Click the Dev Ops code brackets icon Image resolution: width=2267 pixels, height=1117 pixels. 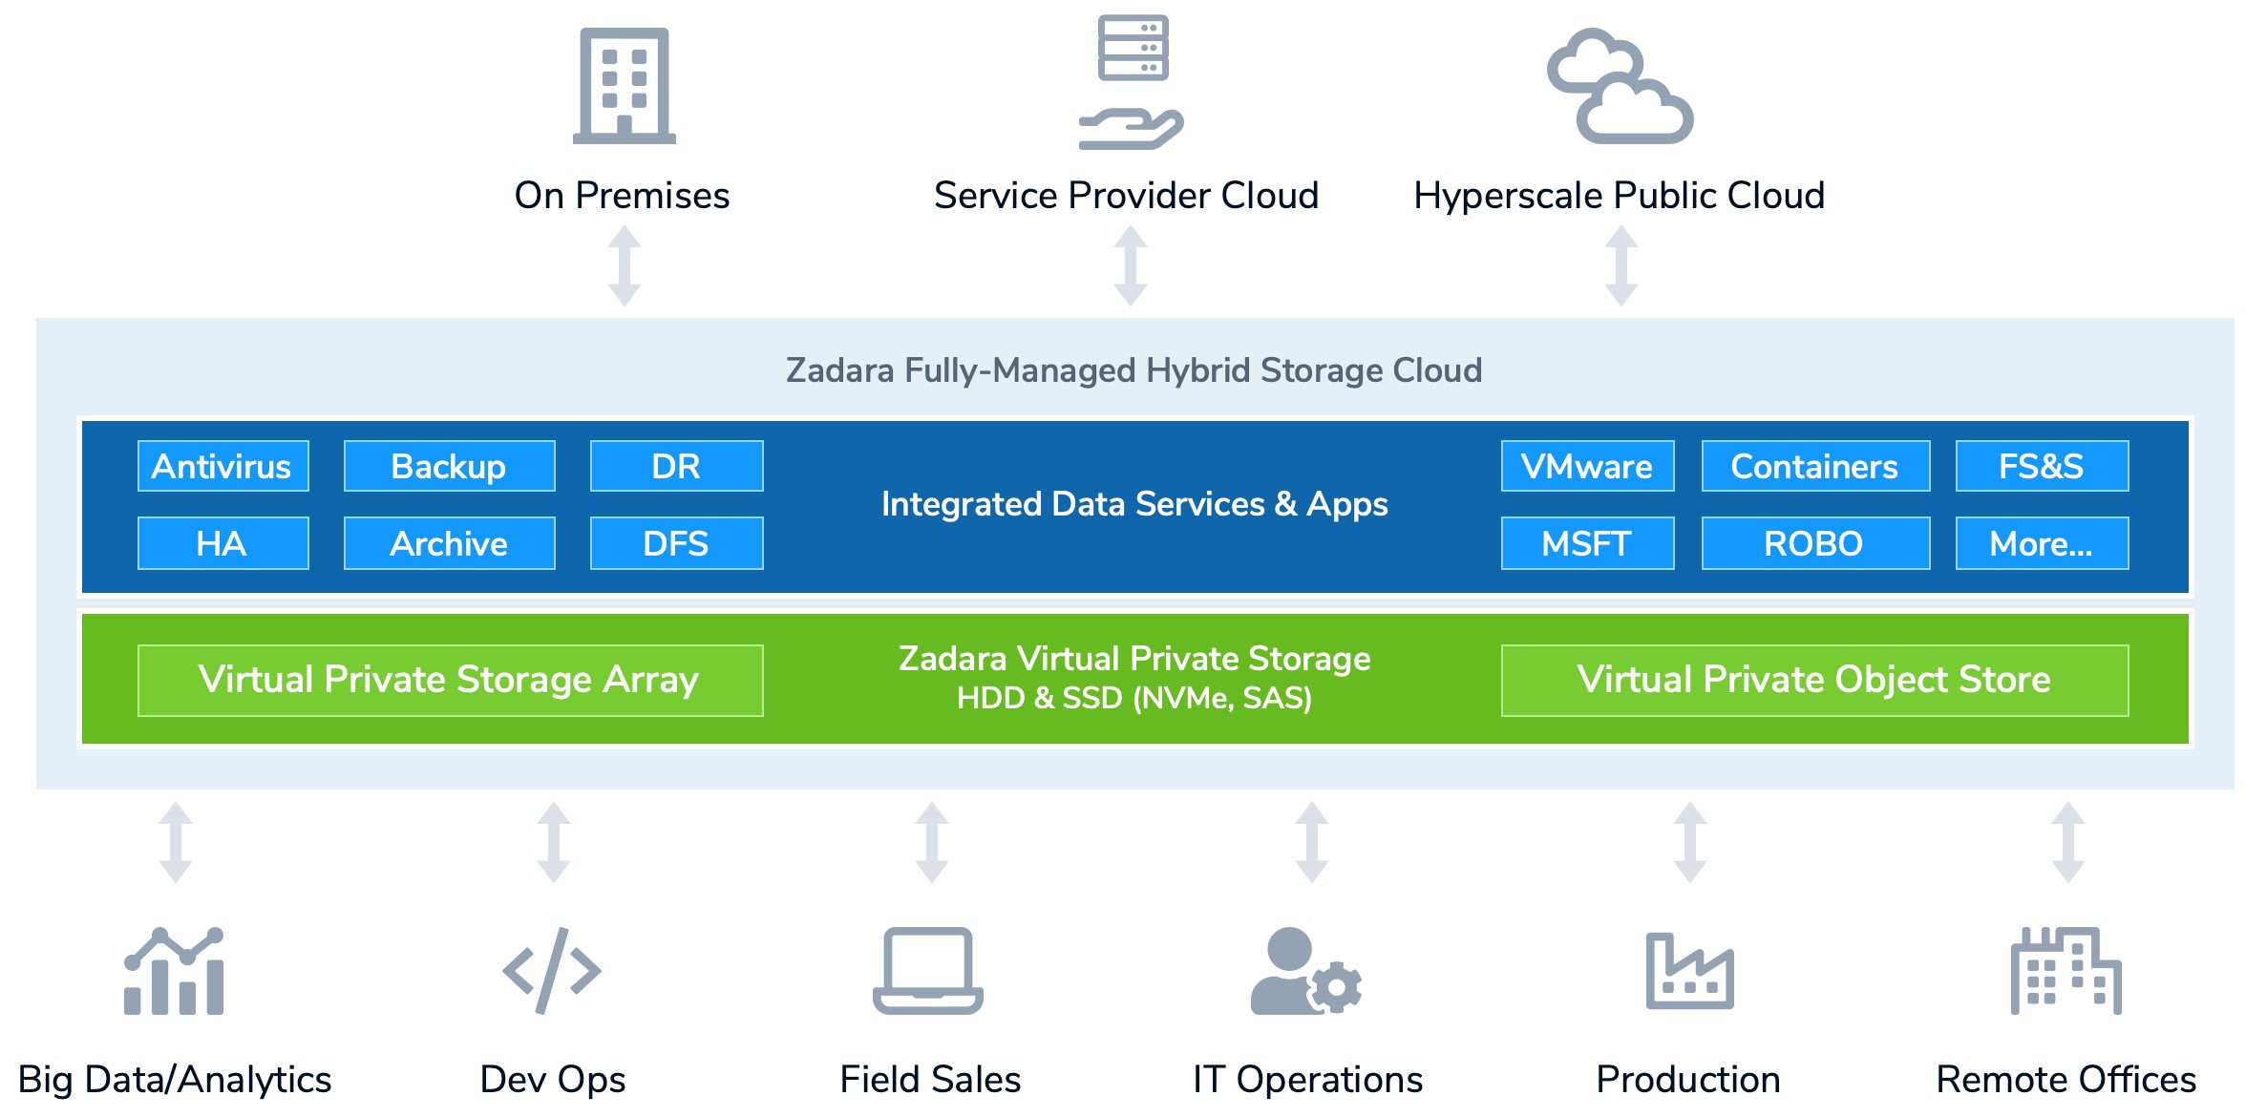click(x=552, y=970)
